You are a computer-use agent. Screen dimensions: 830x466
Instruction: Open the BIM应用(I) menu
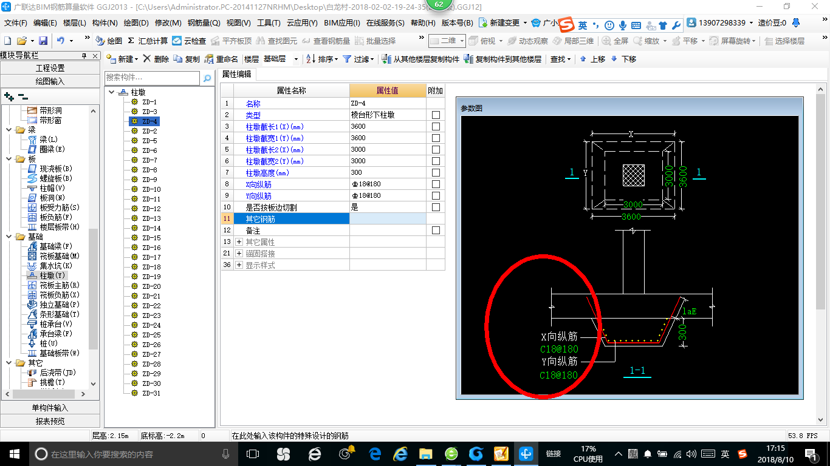(x=342, y=23)
